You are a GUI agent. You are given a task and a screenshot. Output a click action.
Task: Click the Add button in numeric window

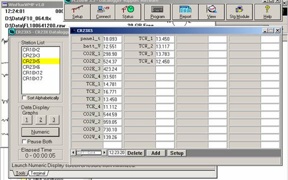tap(156, 153)
